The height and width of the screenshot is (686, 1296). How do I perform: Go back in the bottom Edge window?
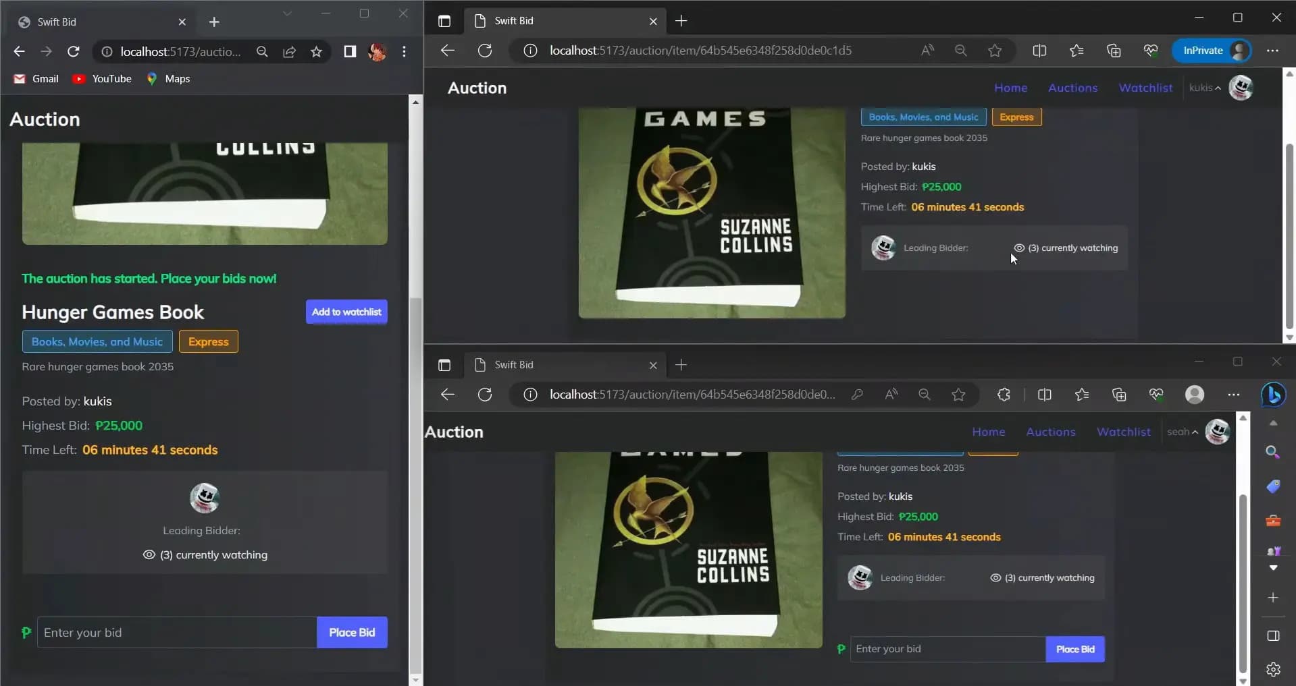447,395
